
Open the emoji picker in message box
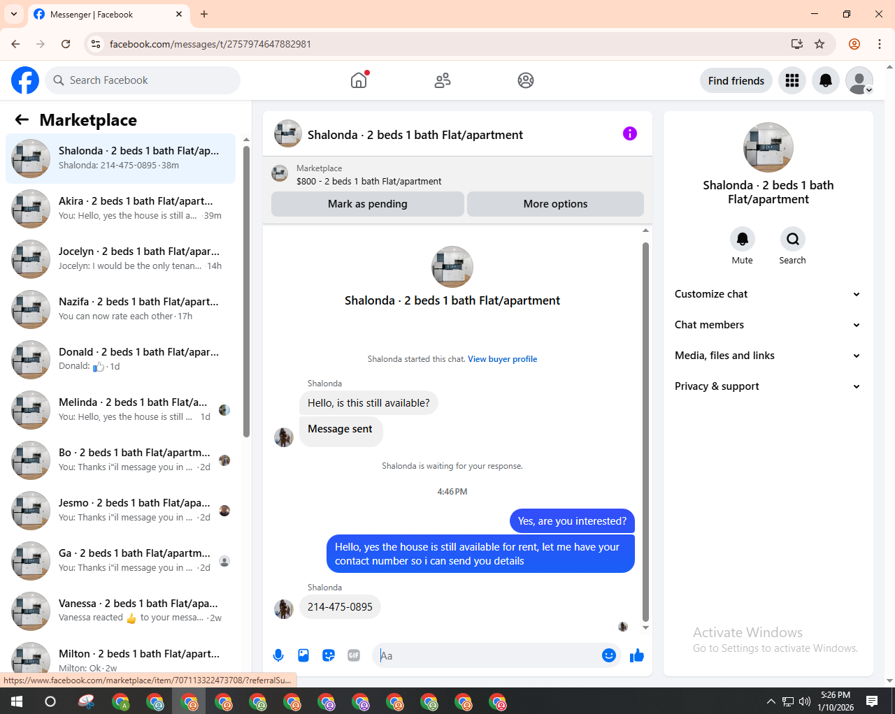click(609, 655)
